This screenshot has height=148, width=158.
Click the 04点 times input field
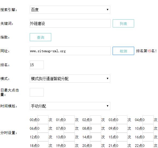(148, 120)
